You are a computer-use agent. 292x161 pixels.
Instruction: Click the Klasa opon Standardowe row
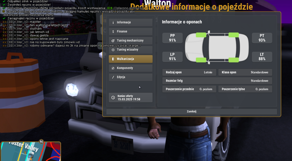[245, 72]
